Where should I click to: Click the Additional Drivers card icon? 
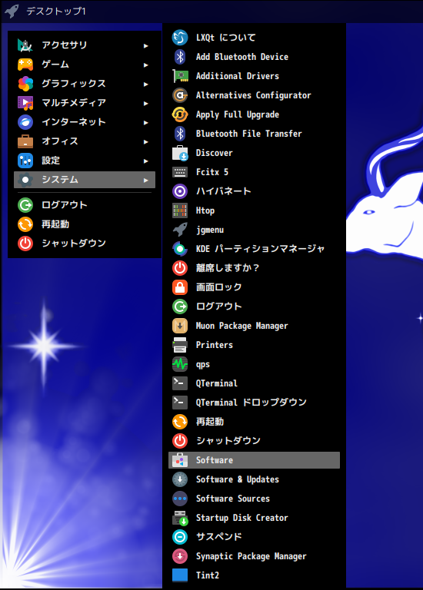tap(180, 76)
